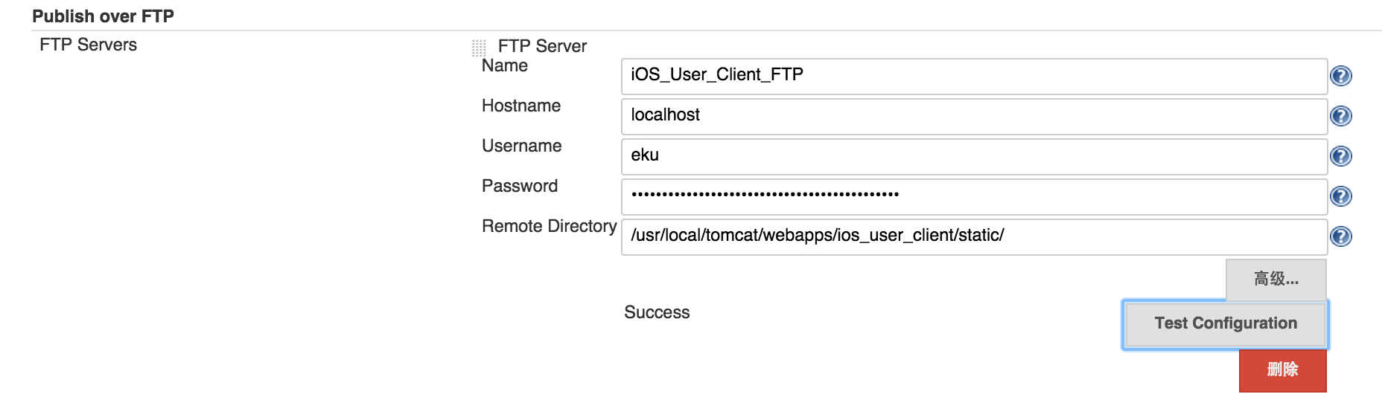The width and height of the screenshot is (1385, 397).
Task: Click the Test Configuration button
Action: pos(1225,323)
